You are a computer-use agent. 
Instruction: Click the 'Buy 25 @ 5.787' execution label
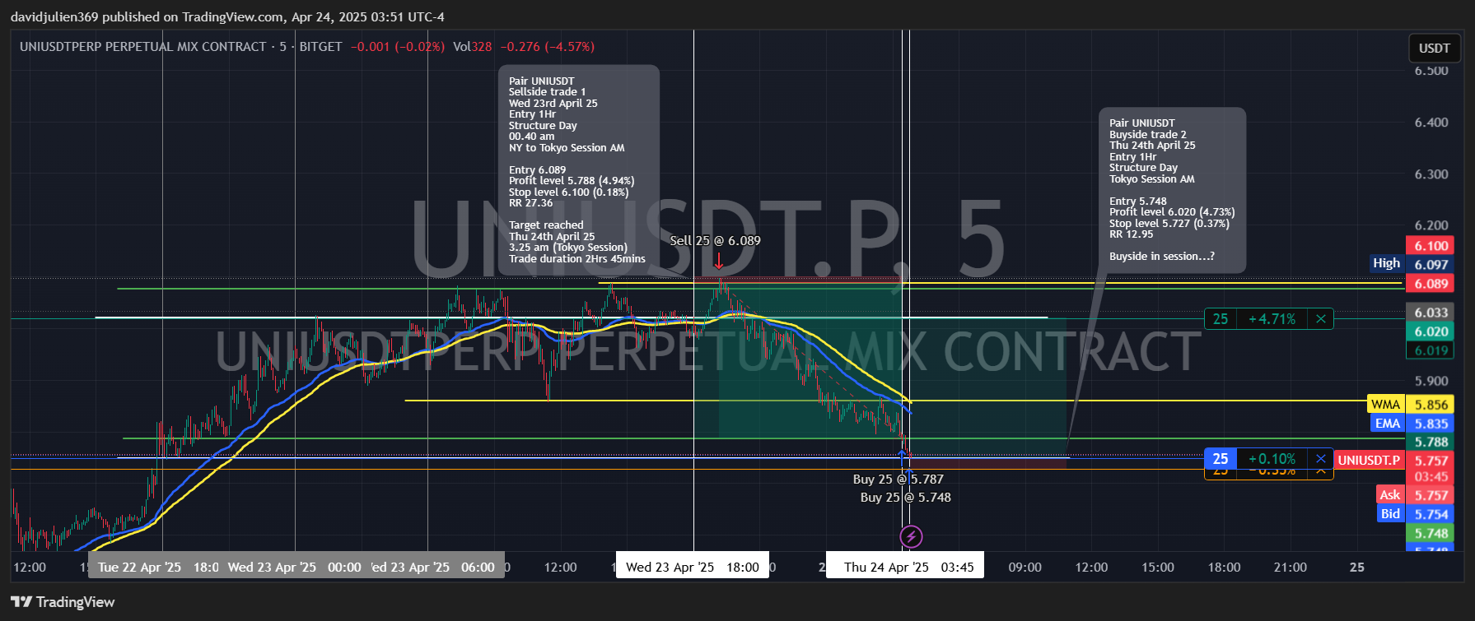[x=898, y=480]
